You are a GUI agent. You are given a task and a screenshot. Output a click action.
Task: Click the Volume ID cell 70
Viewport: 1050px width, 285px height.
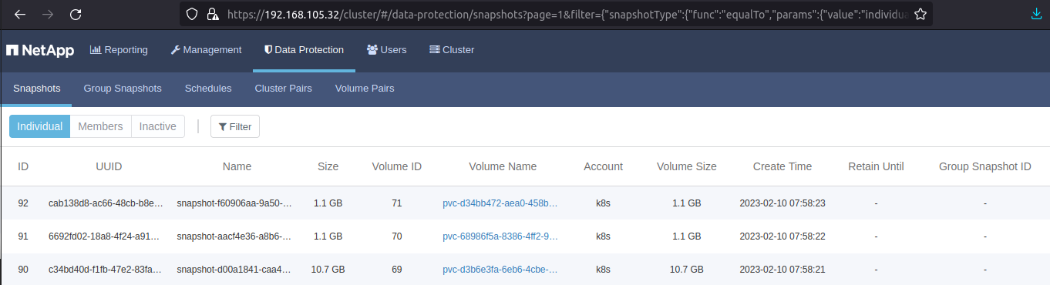click(397, 236)
